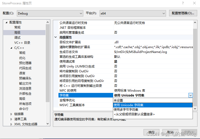
Task: Select 预处理器 in the tree
Action: click(25, 63)
